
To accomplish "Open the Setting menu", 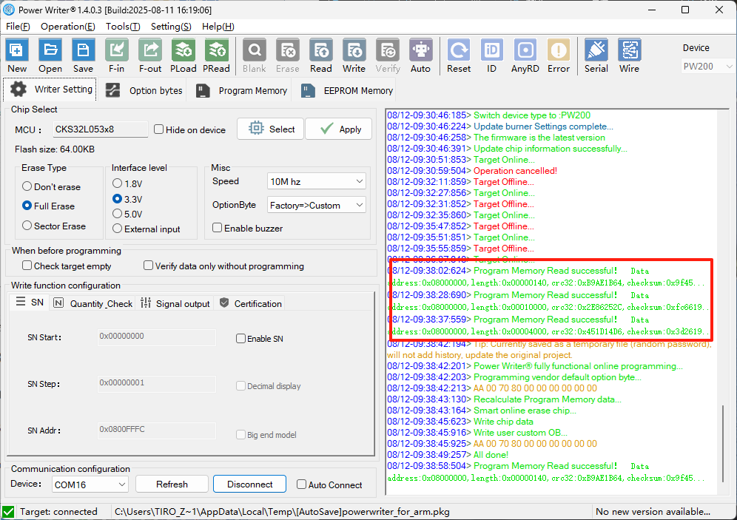I will coord(171,27).
